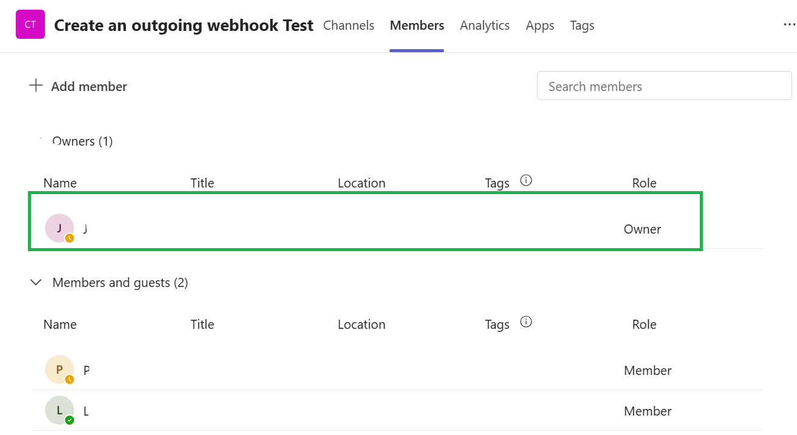
Task: Click the Role column header in Owners table
Action: pyautogui.click(x=645, y=183)
